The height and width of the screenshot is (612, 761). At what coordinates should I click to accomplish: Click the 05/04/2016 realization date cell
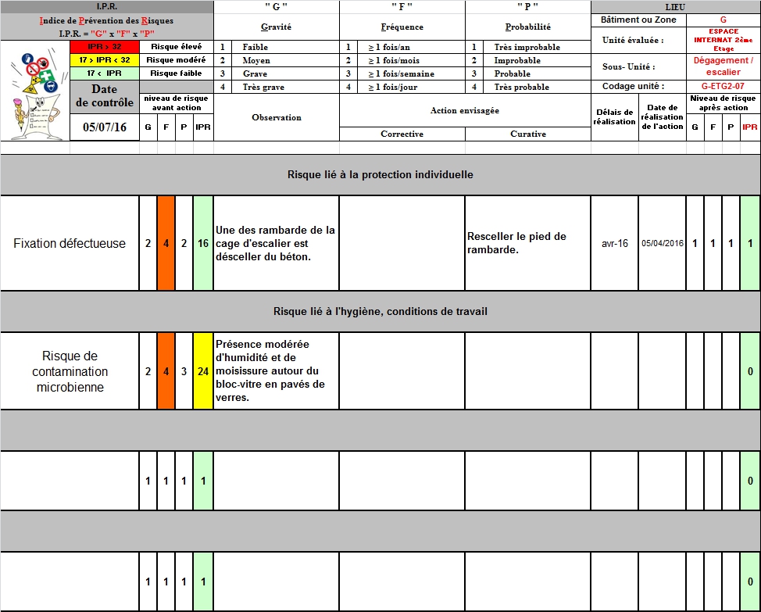[x=662, y=243]
